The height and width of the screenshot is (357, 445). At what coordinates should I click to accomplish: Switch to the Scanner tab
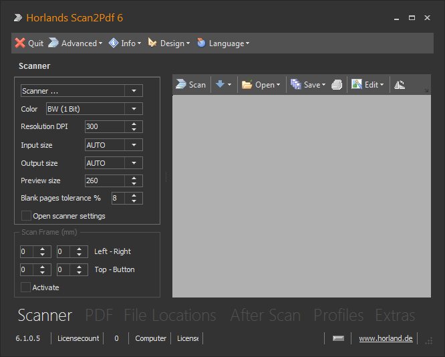click(x=45, y=316)
